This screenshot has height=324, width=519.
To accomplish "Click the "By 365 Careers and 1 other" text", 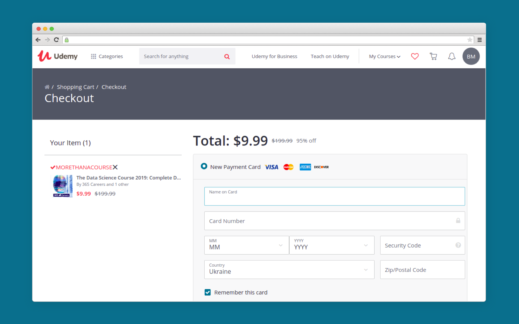I will 103,184.
